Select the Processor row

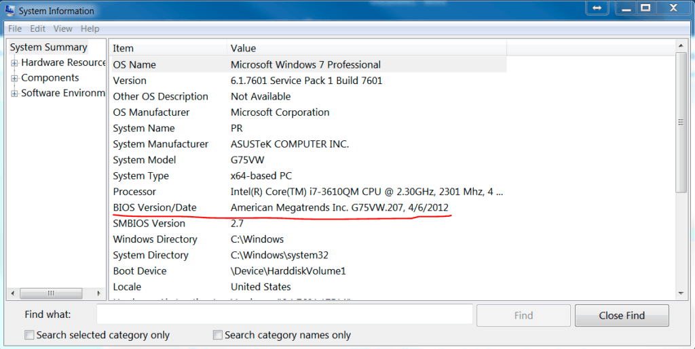point(309,192)
